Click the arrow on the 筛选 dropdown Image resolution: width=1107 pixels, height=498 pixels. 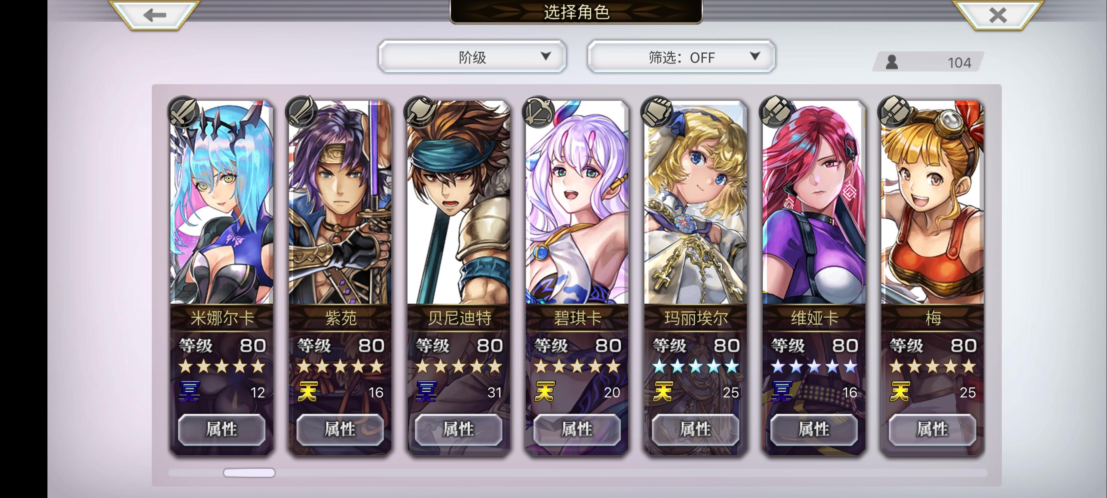click(x=755, y=56)
